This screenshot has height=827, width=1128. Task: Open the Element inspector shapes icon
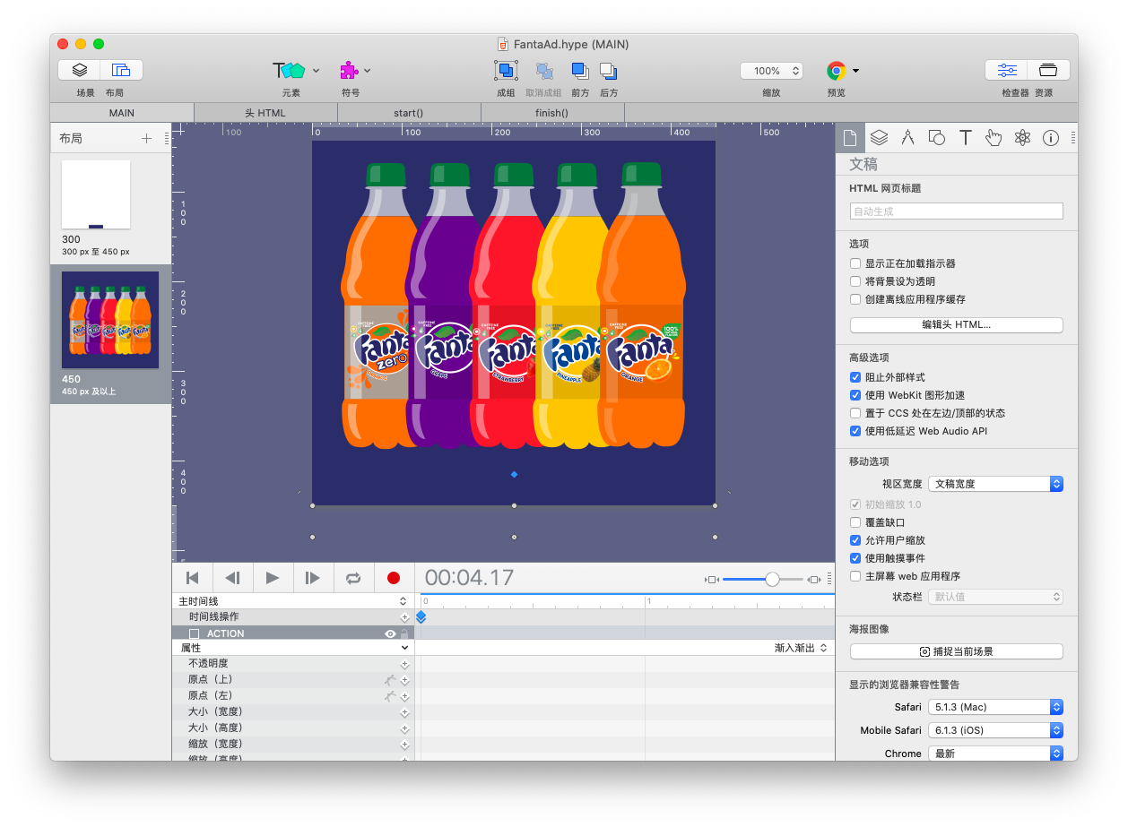pos(936,137)
